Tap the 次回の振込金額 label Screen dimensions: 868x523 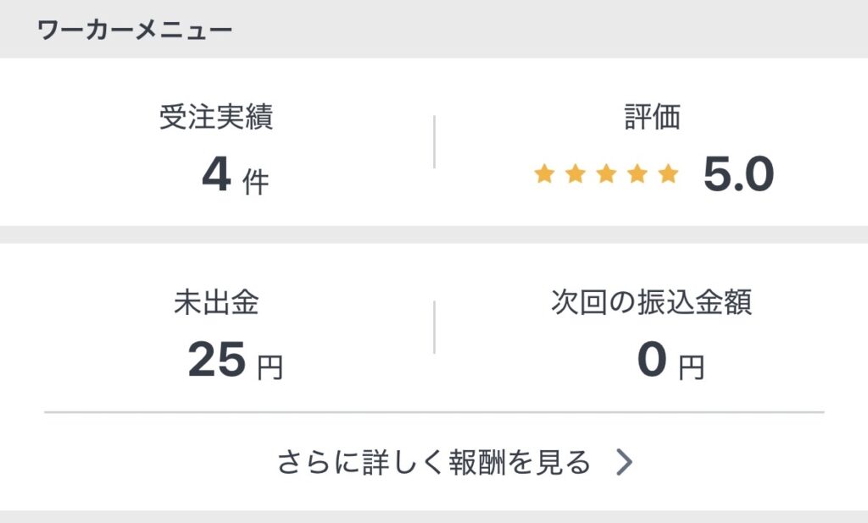tap(651, 303)
